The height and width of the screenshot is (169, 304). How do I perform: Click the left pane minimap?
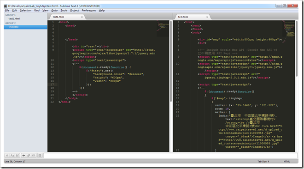tap(163, 29)
